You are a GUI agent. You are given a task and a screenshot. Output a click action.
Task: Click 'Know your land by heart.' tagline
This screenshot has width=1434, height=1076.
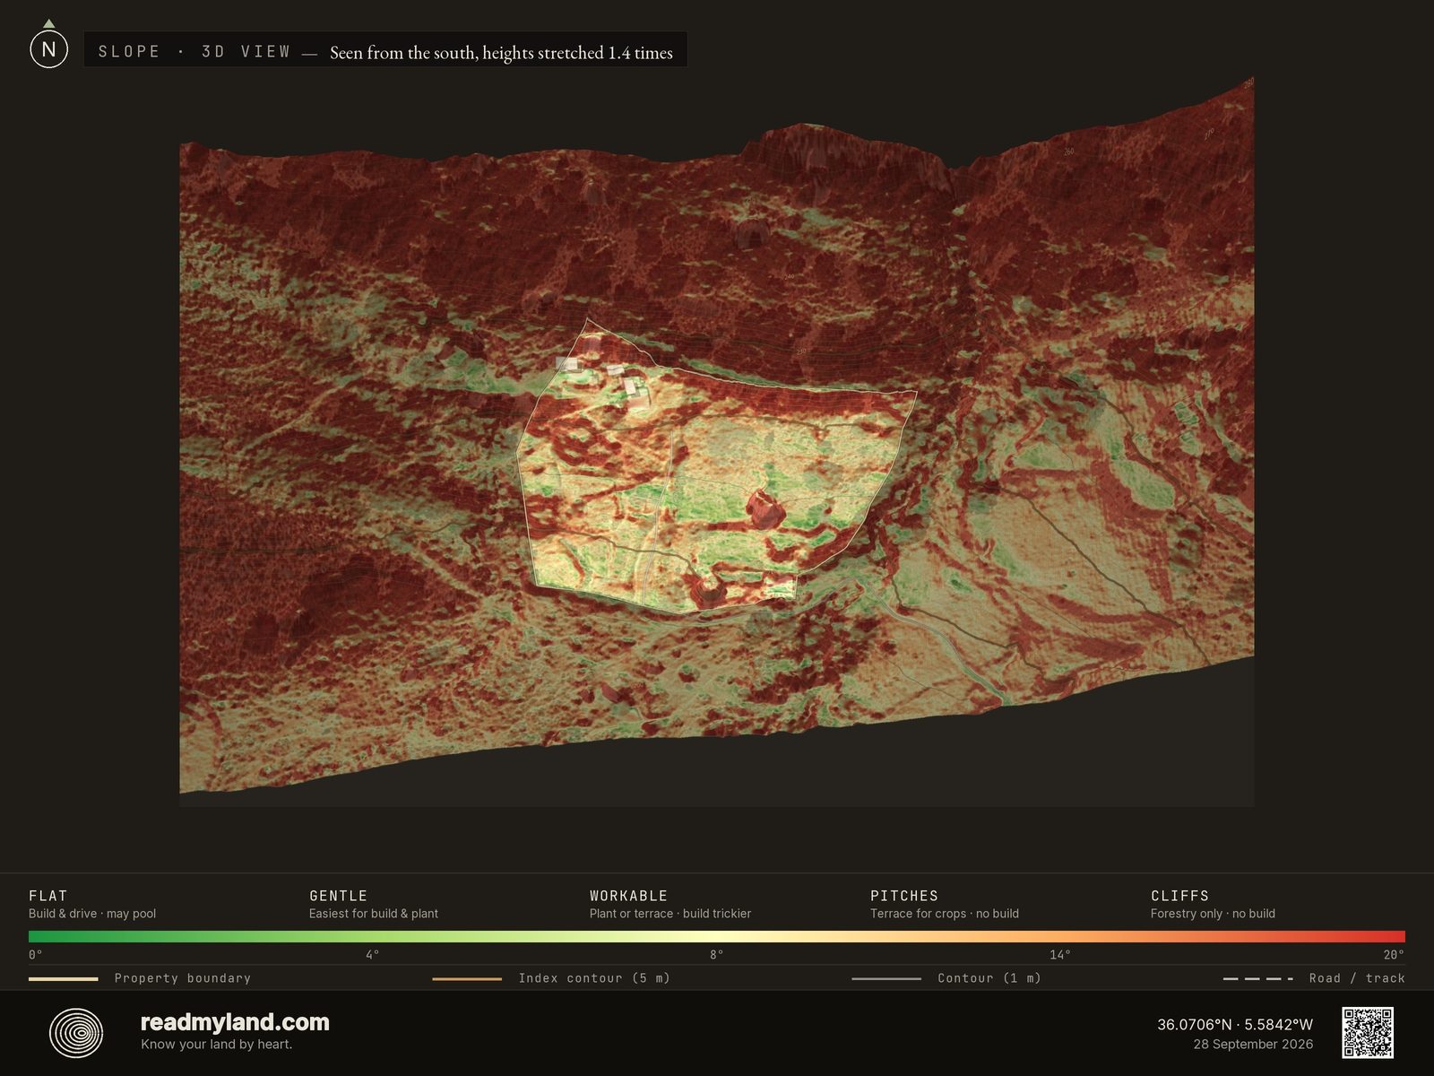click(x=216, y=1045)
